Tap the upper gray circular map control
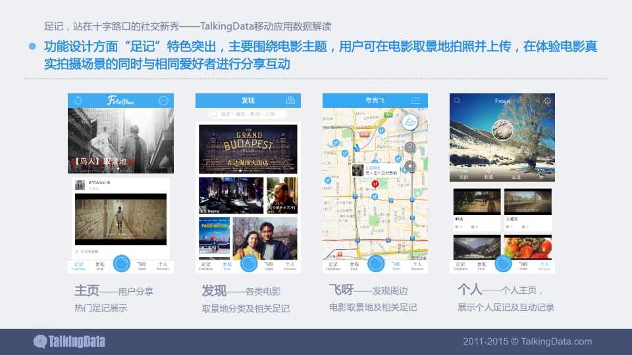Viewport: 632px width, 355px height. tap(410, 147)
